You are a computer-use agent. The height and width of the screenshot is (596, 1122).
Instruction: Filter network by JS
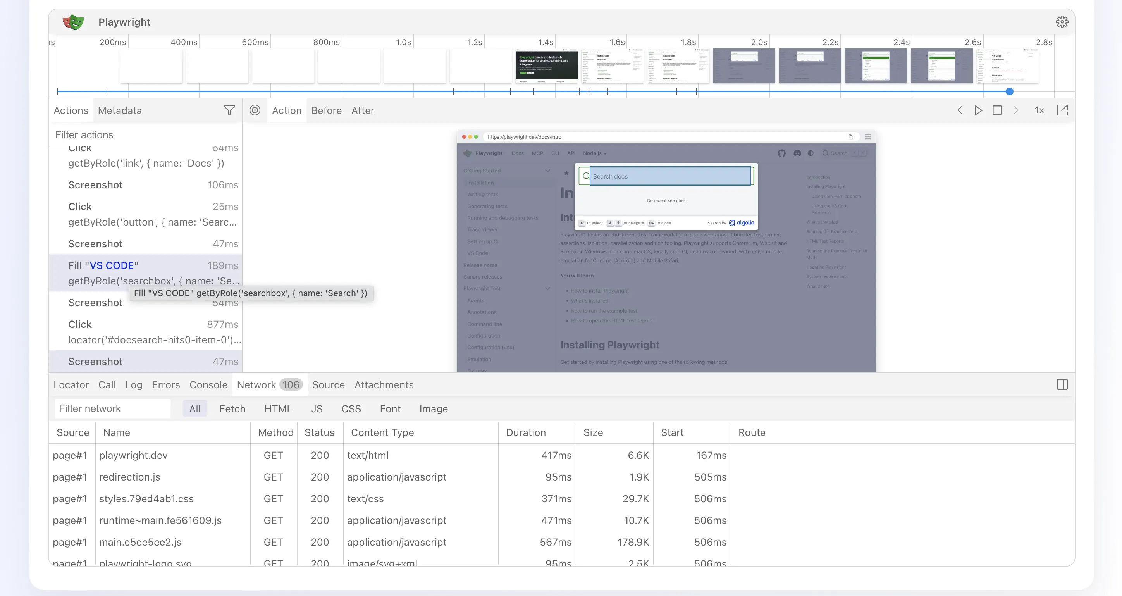click(x=317, y=409)
